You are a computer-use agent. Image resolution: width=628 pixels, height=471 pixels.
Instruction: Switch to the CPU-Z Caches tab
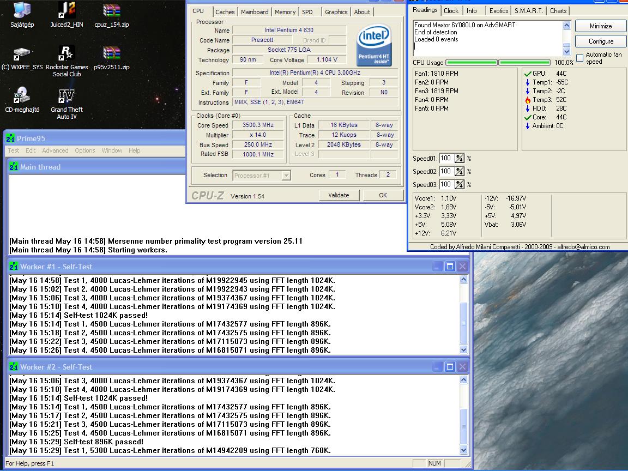(x=225, y=12)
